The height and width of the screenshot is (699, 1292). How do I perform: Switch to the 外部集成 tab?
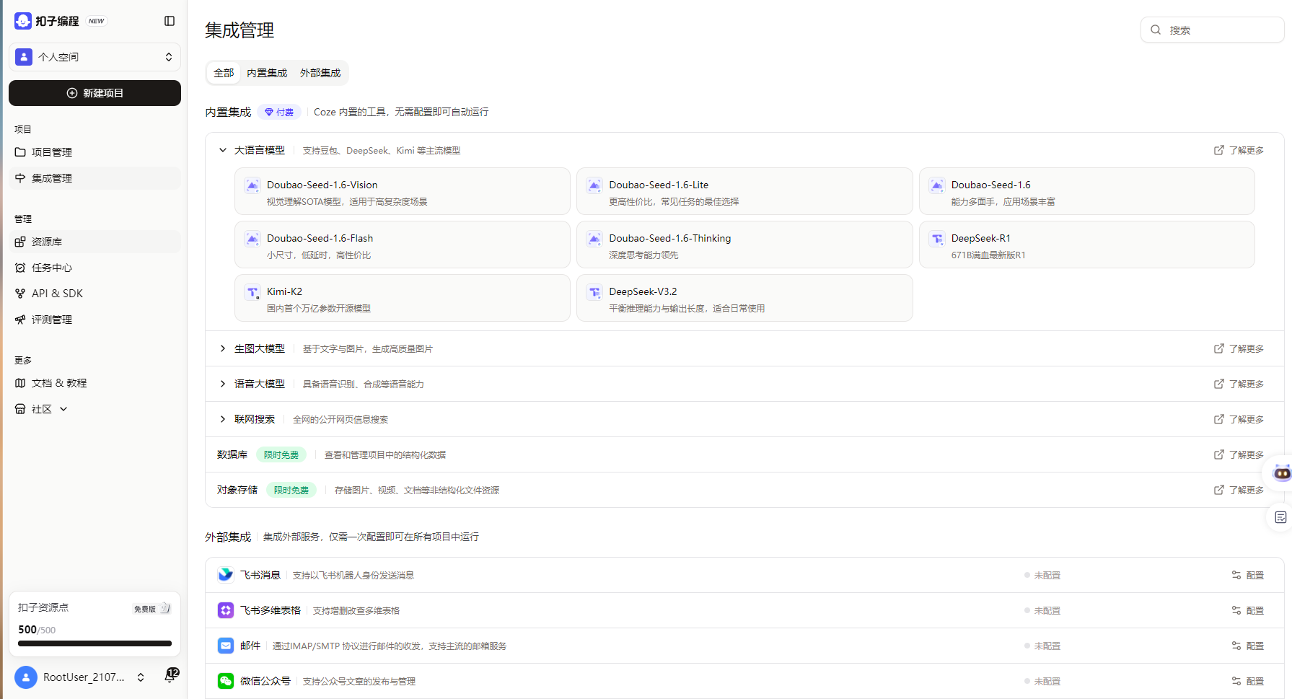320,73
